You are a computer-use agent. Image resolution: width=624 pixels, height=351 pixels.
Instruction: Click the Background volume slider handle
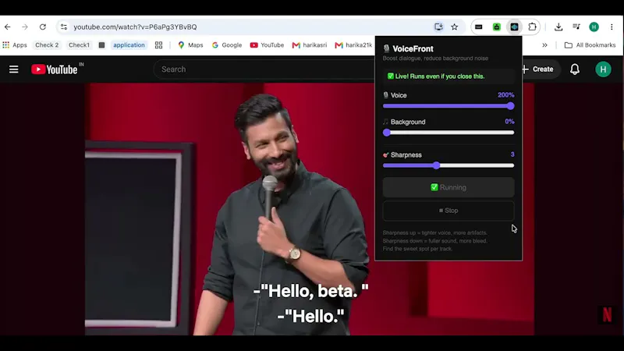(x=387, y=133)
